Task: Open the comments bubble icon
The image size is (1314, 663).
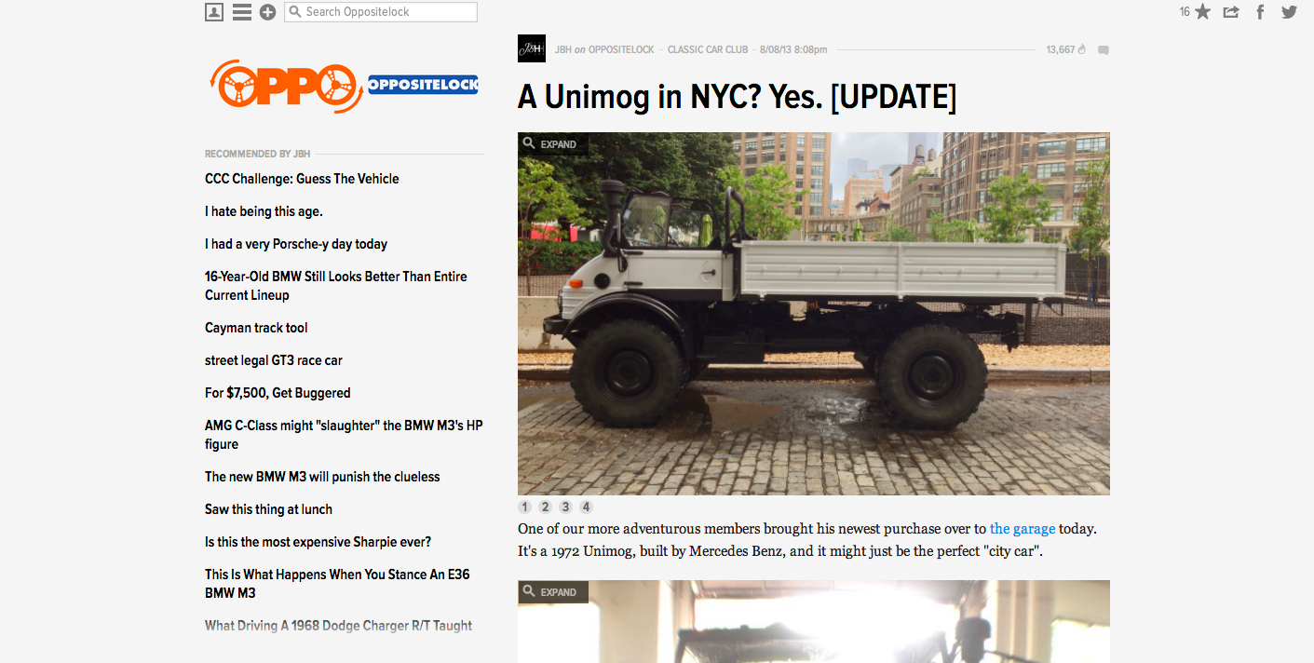Action: tap(1104, 50)
